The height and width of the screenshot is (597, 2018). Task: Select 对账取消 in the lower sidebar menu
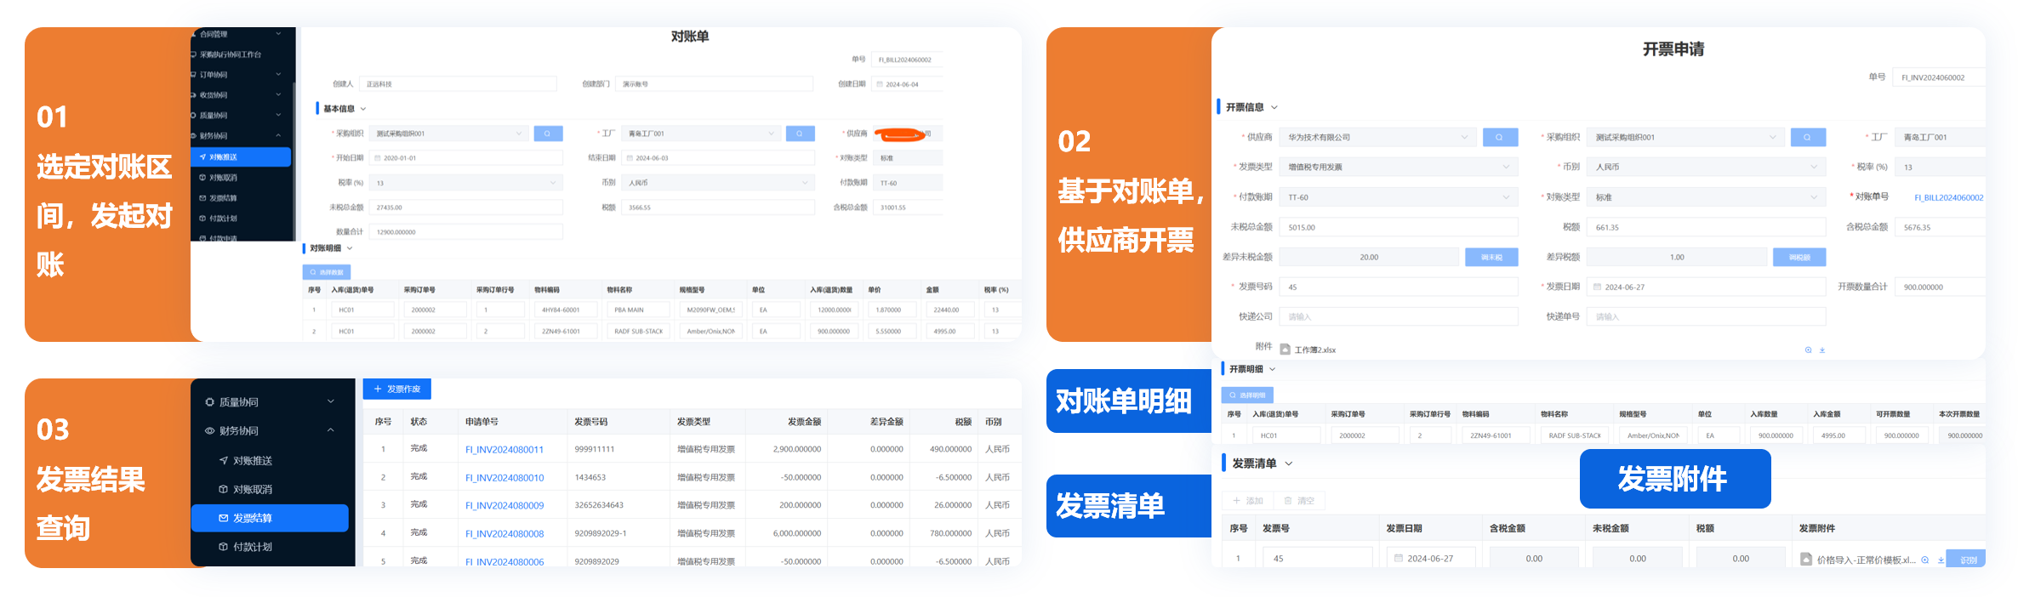pos(253,489)
